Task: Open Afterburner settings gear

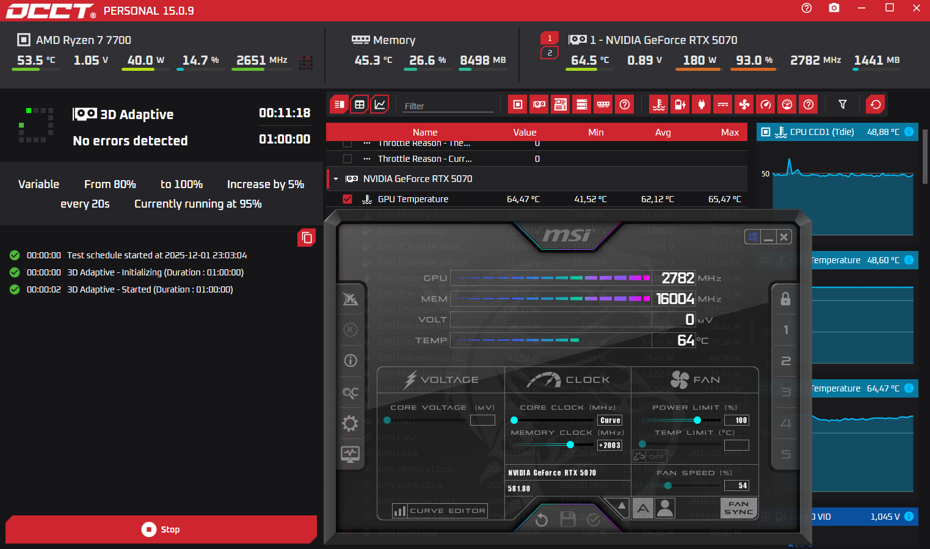Action: [351, 423]
